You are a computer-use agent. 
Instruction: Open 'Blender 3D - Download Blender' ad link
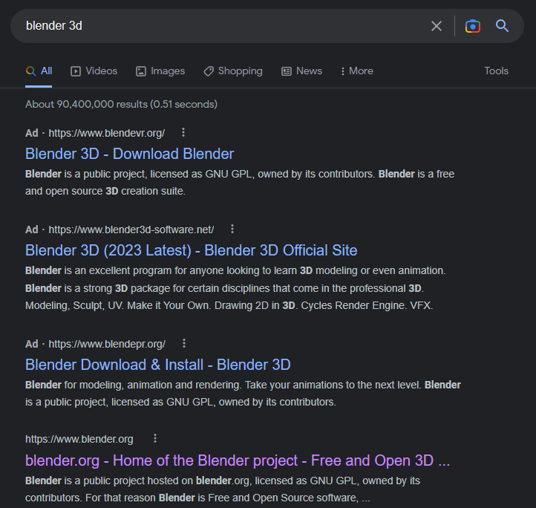point(130,154)
